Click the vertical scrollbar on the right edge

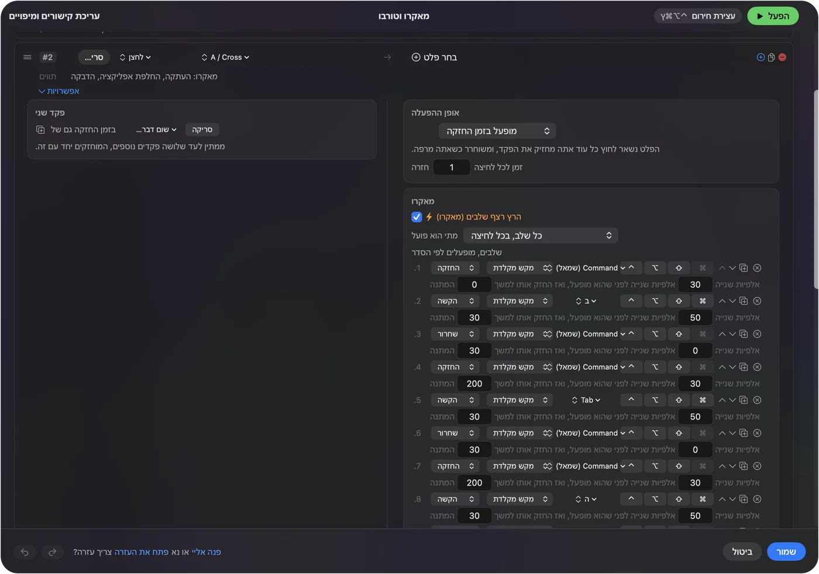[x=816, y=190]
